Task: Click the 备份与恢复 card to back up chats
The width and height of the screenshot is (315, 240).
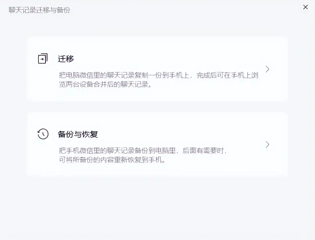Action: tap(157, 144)
